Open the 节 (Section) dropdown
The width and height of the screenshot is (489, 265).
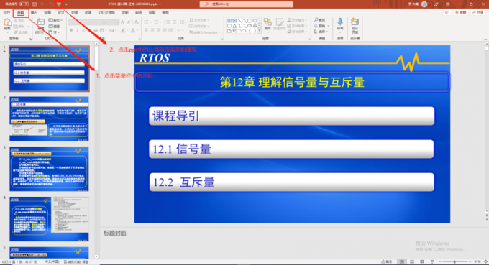point(54,32)
